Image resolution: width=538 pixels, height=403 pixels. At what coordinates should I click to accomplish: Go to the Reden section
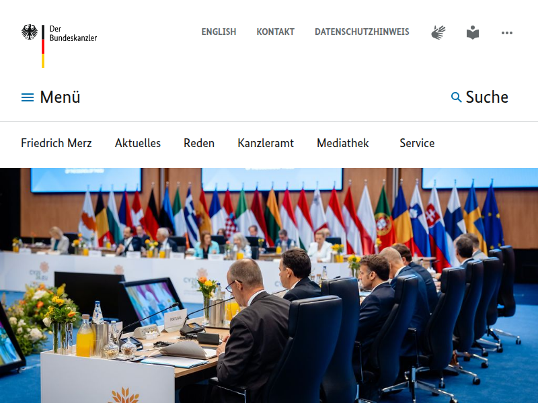point(199,143)
